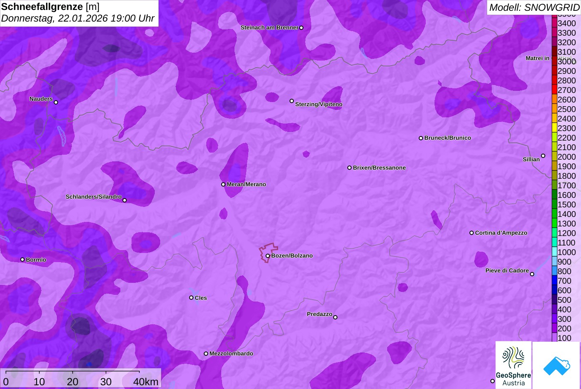Click the Sillian location marker

point(543,156)
